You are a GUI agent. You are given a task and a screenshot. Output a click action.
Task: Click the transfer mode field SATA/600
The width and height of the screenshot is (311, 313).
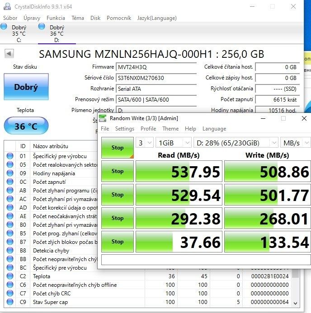pyautogui.click(x=156, y=99)
